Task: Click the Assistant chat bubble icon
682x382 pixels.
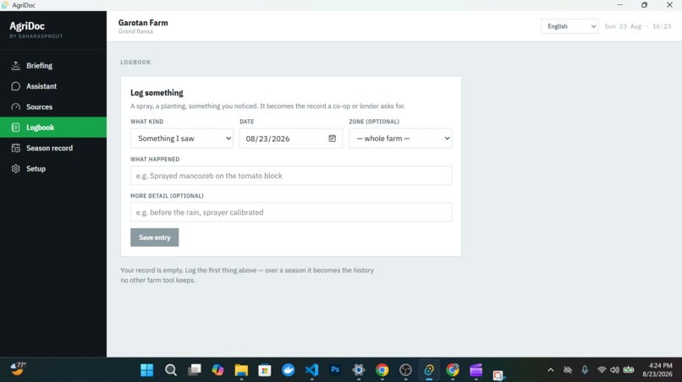Action: point(16,86)
